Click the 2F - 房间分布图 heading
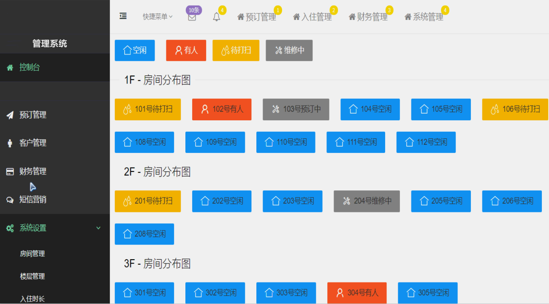This screenshot has width=549, height=304. point(158,172)
